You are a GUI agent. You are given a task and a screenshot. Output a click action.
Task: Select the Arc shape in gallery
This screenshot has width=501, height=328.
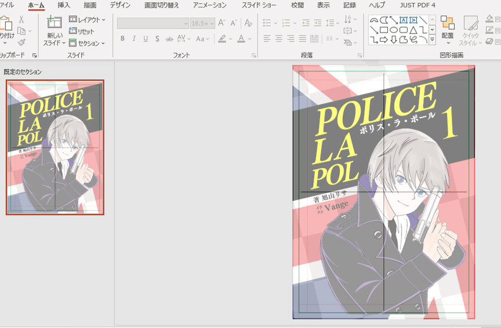[x=423, y=40]
